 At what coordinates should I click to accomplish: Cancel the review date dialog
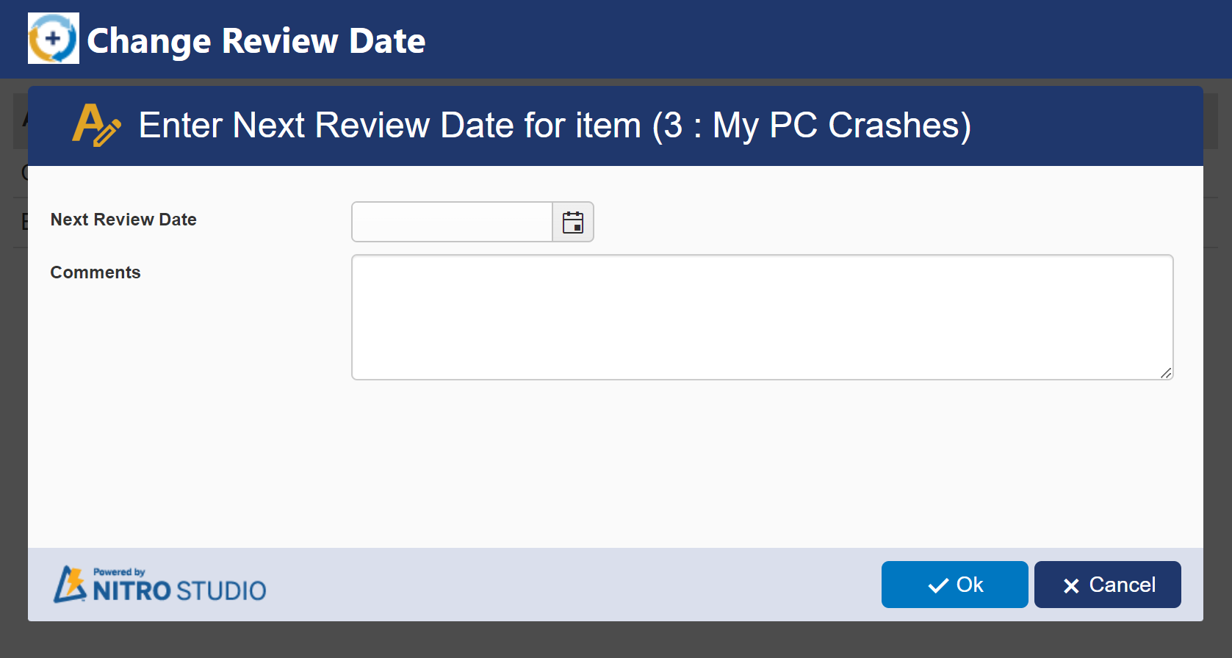(1107, 585)
